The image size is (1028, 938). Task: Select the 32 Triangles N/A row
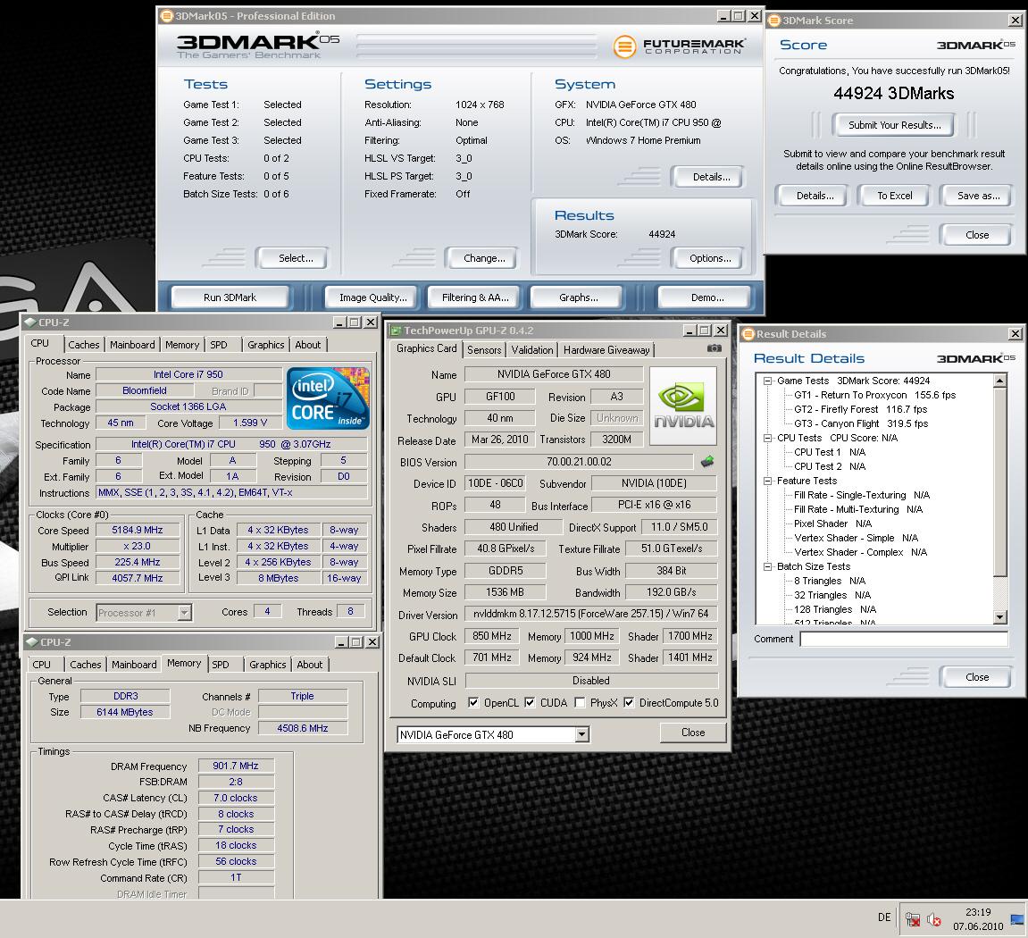[x=832, y=595]
